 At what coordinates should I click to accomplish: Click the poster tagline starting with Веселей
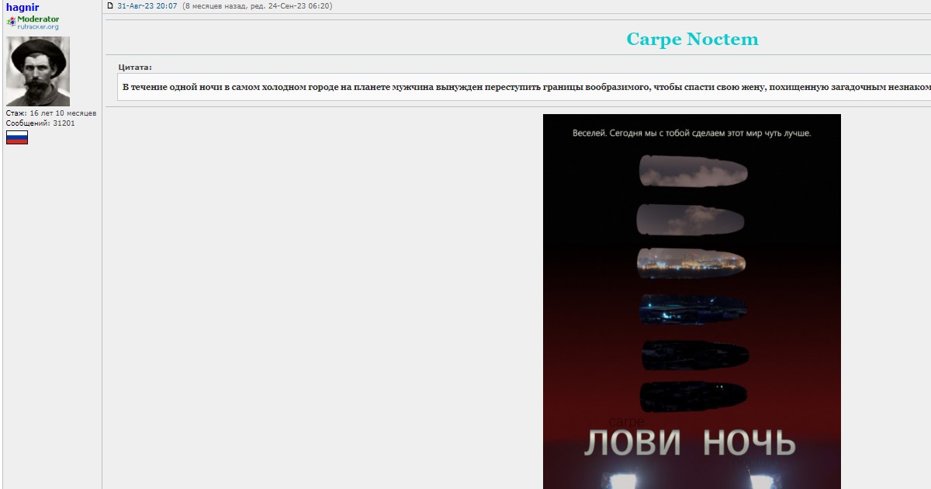point(691,134)
